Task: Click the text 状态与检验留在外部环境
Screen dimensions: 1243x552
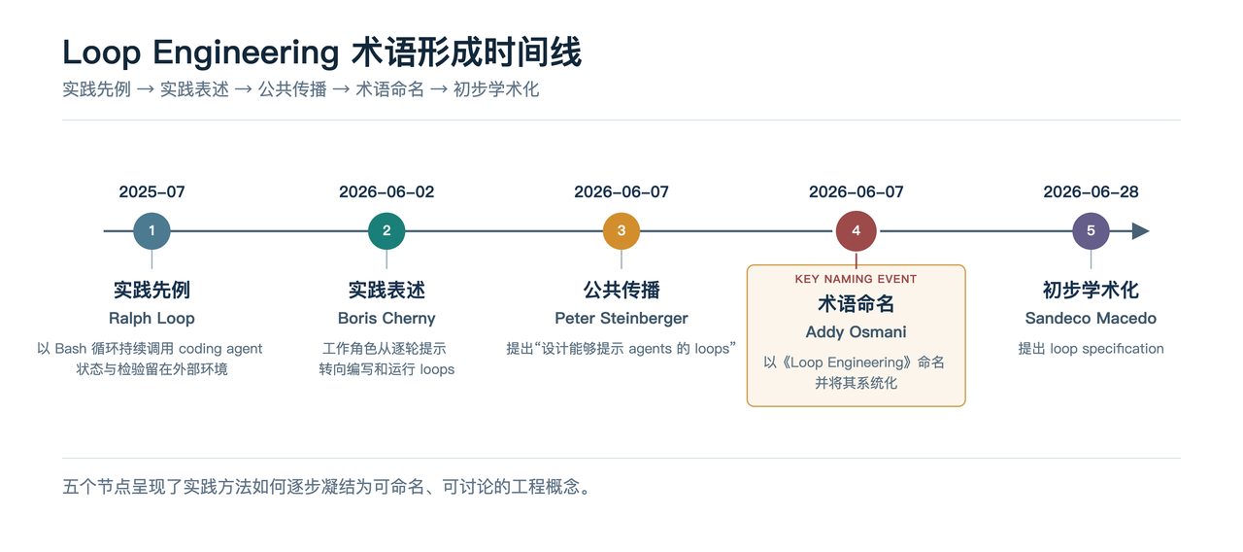Action: click(x=151, y=369)
